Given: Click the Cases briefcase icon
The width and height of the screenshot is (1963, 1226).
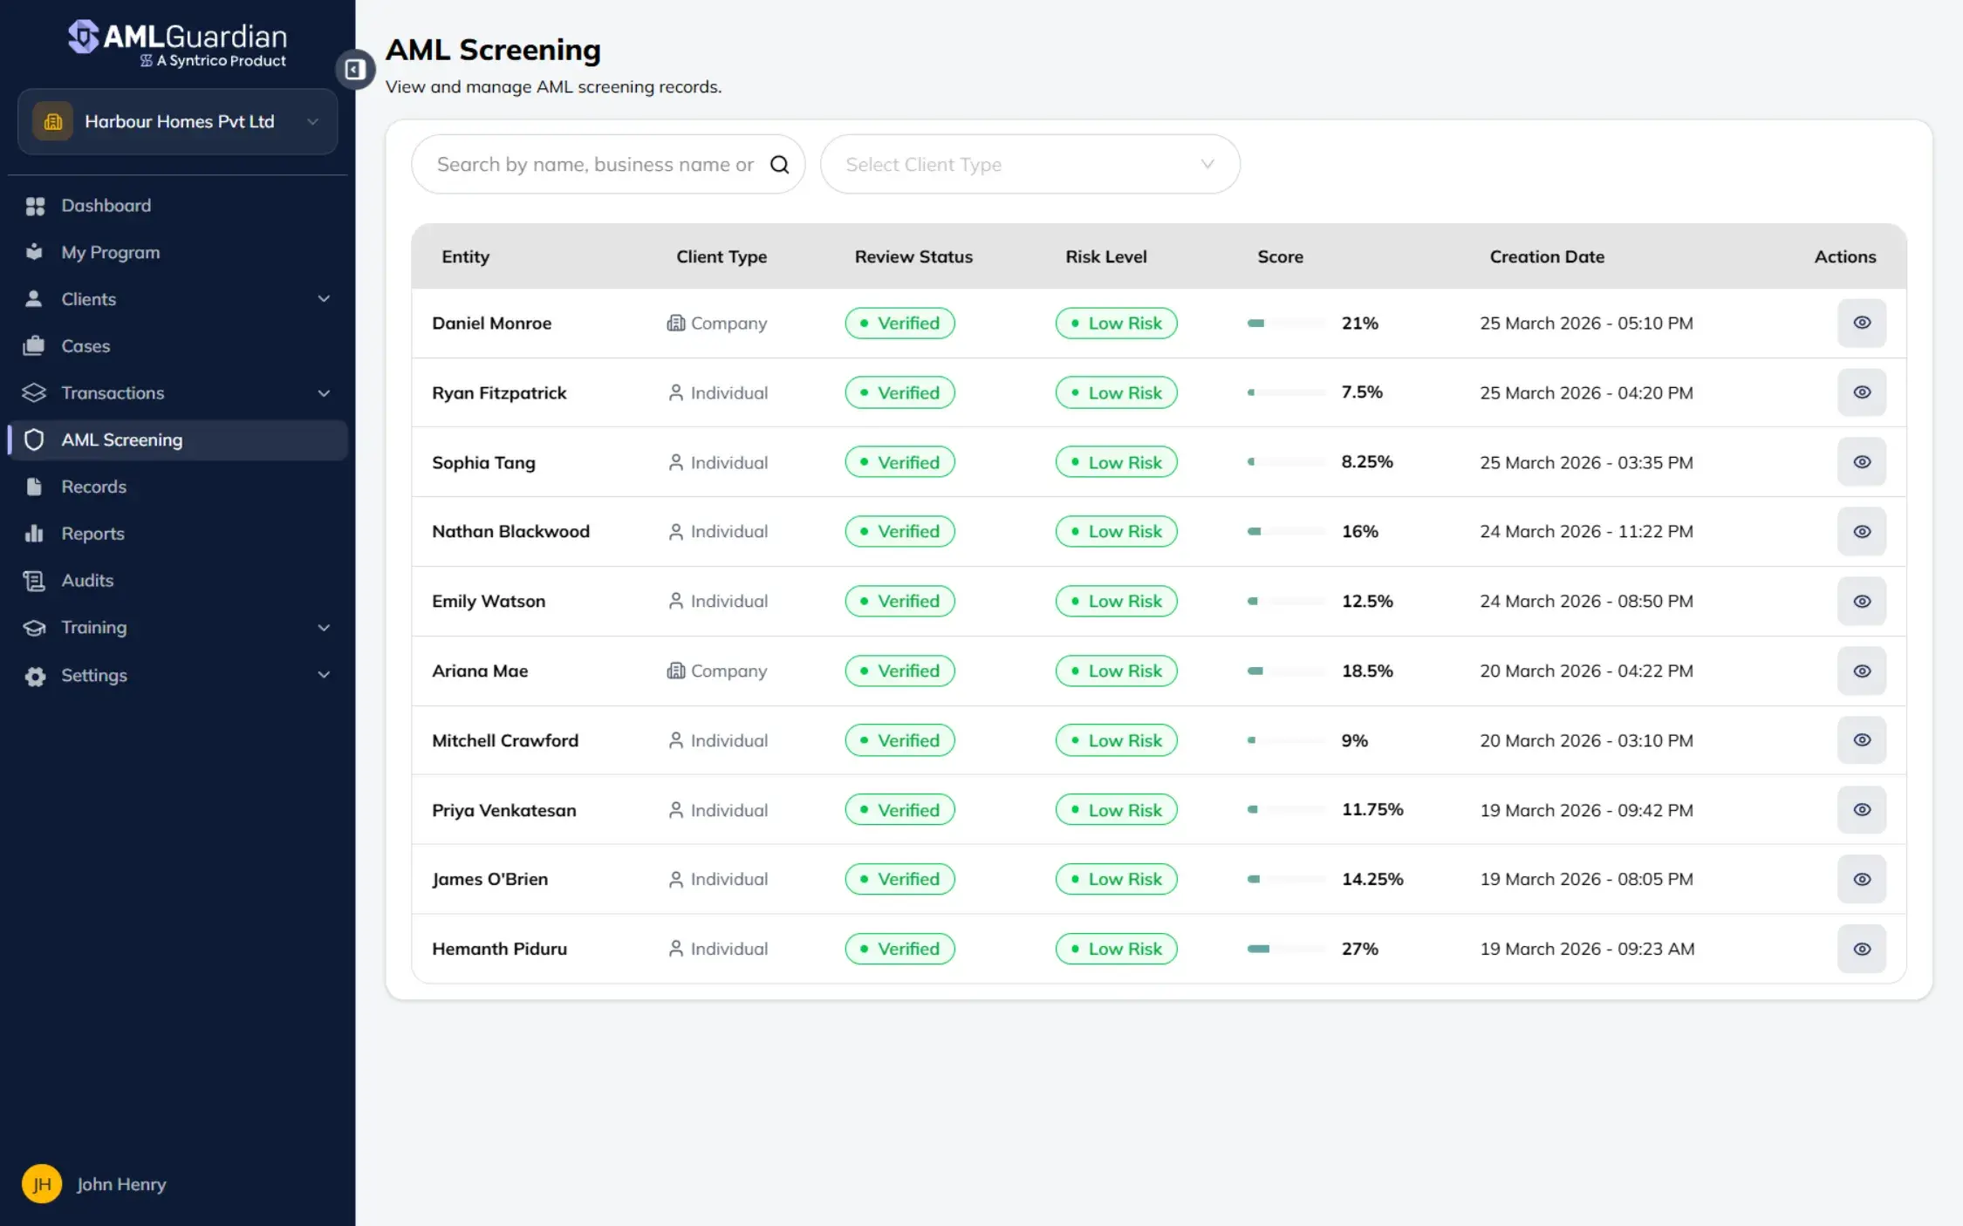Looking at the screenshot, I should pyautogui.click(x=34, y=345).
